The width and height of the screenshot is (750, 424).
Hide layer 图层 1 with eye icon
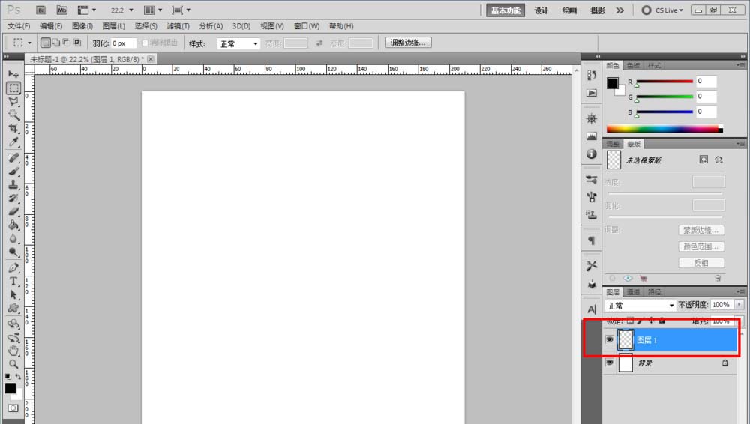pos(609,339)
